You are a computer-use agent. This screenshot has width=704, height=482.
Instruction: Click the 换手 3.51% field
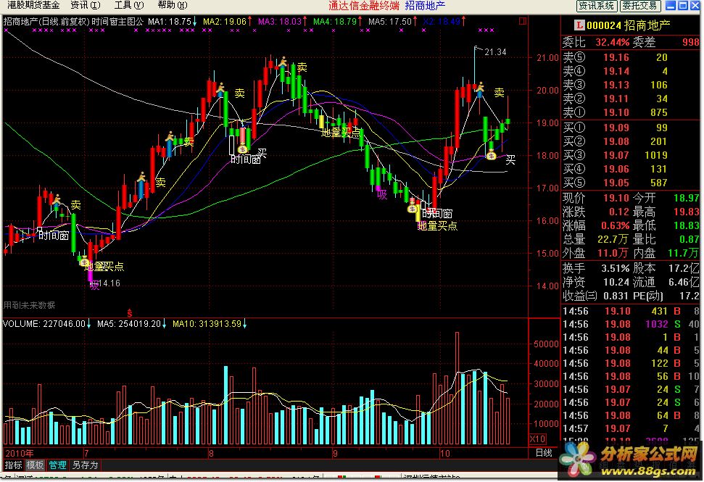click(x=596, y=268)
